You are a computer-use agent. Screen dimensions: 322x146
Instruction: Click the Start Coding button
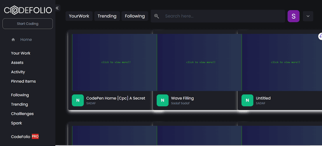28,24
